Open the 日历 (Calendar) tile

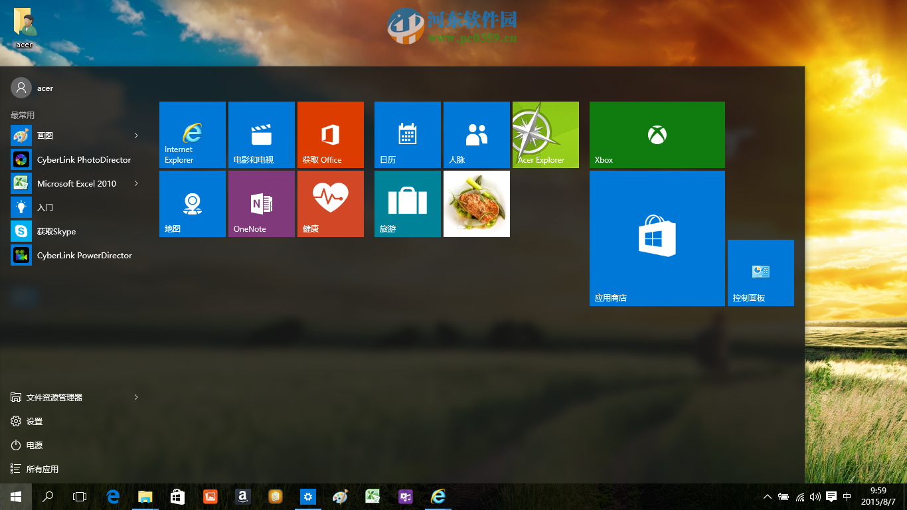[x=407, y=135]
